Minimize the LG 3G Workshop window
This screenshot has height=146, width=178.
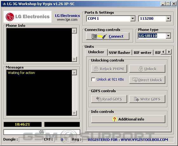pos(163,4)
